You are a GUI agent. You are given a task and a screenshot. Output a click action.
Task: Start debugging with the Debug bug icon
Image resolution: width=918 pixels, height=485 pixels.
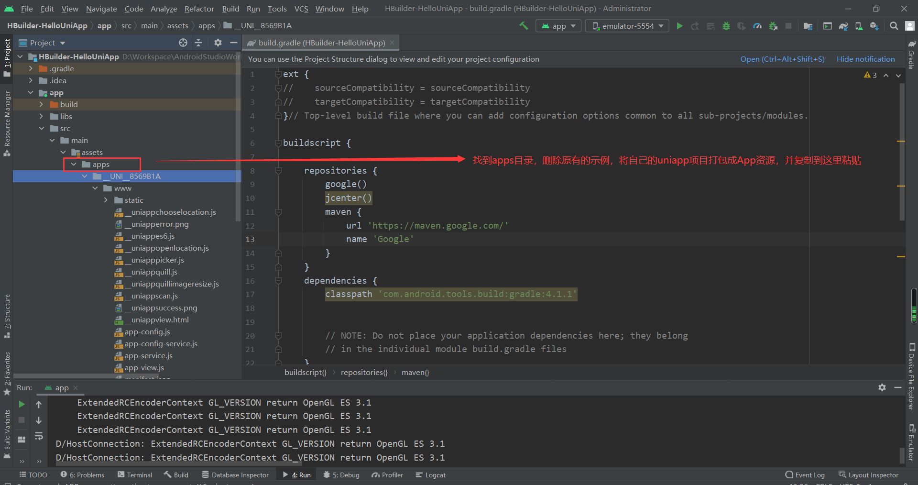726,26
